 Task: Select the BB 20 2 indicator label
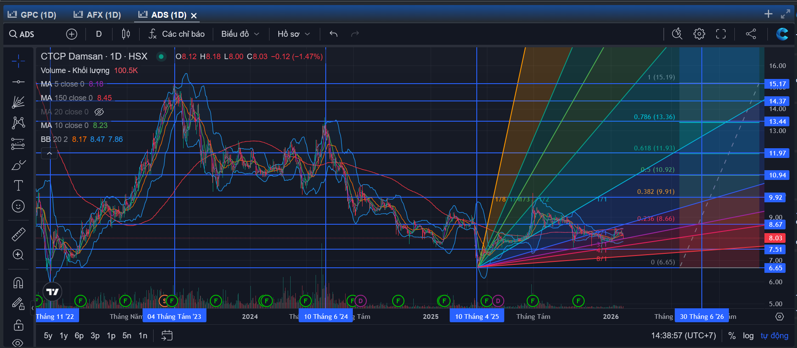(x=54, y=139)
